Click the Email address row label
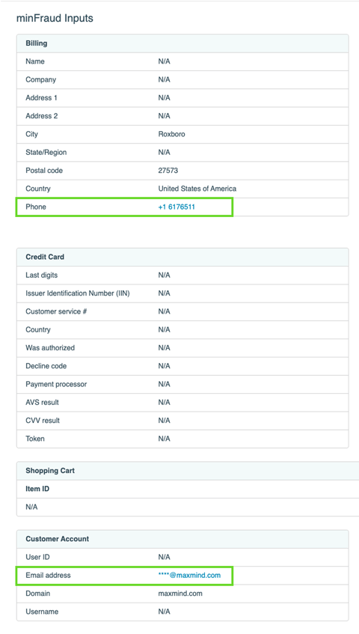Viewport: 359px width, 634px height. point(48,575)
